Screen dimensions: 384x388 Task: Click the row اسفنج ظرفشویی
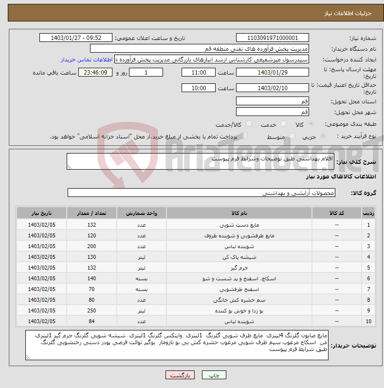[196, 289]
